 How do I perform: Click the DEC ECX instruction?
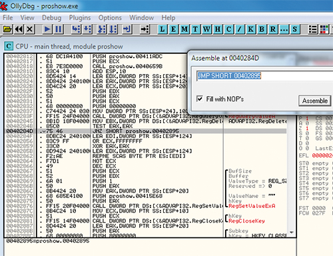105,166
